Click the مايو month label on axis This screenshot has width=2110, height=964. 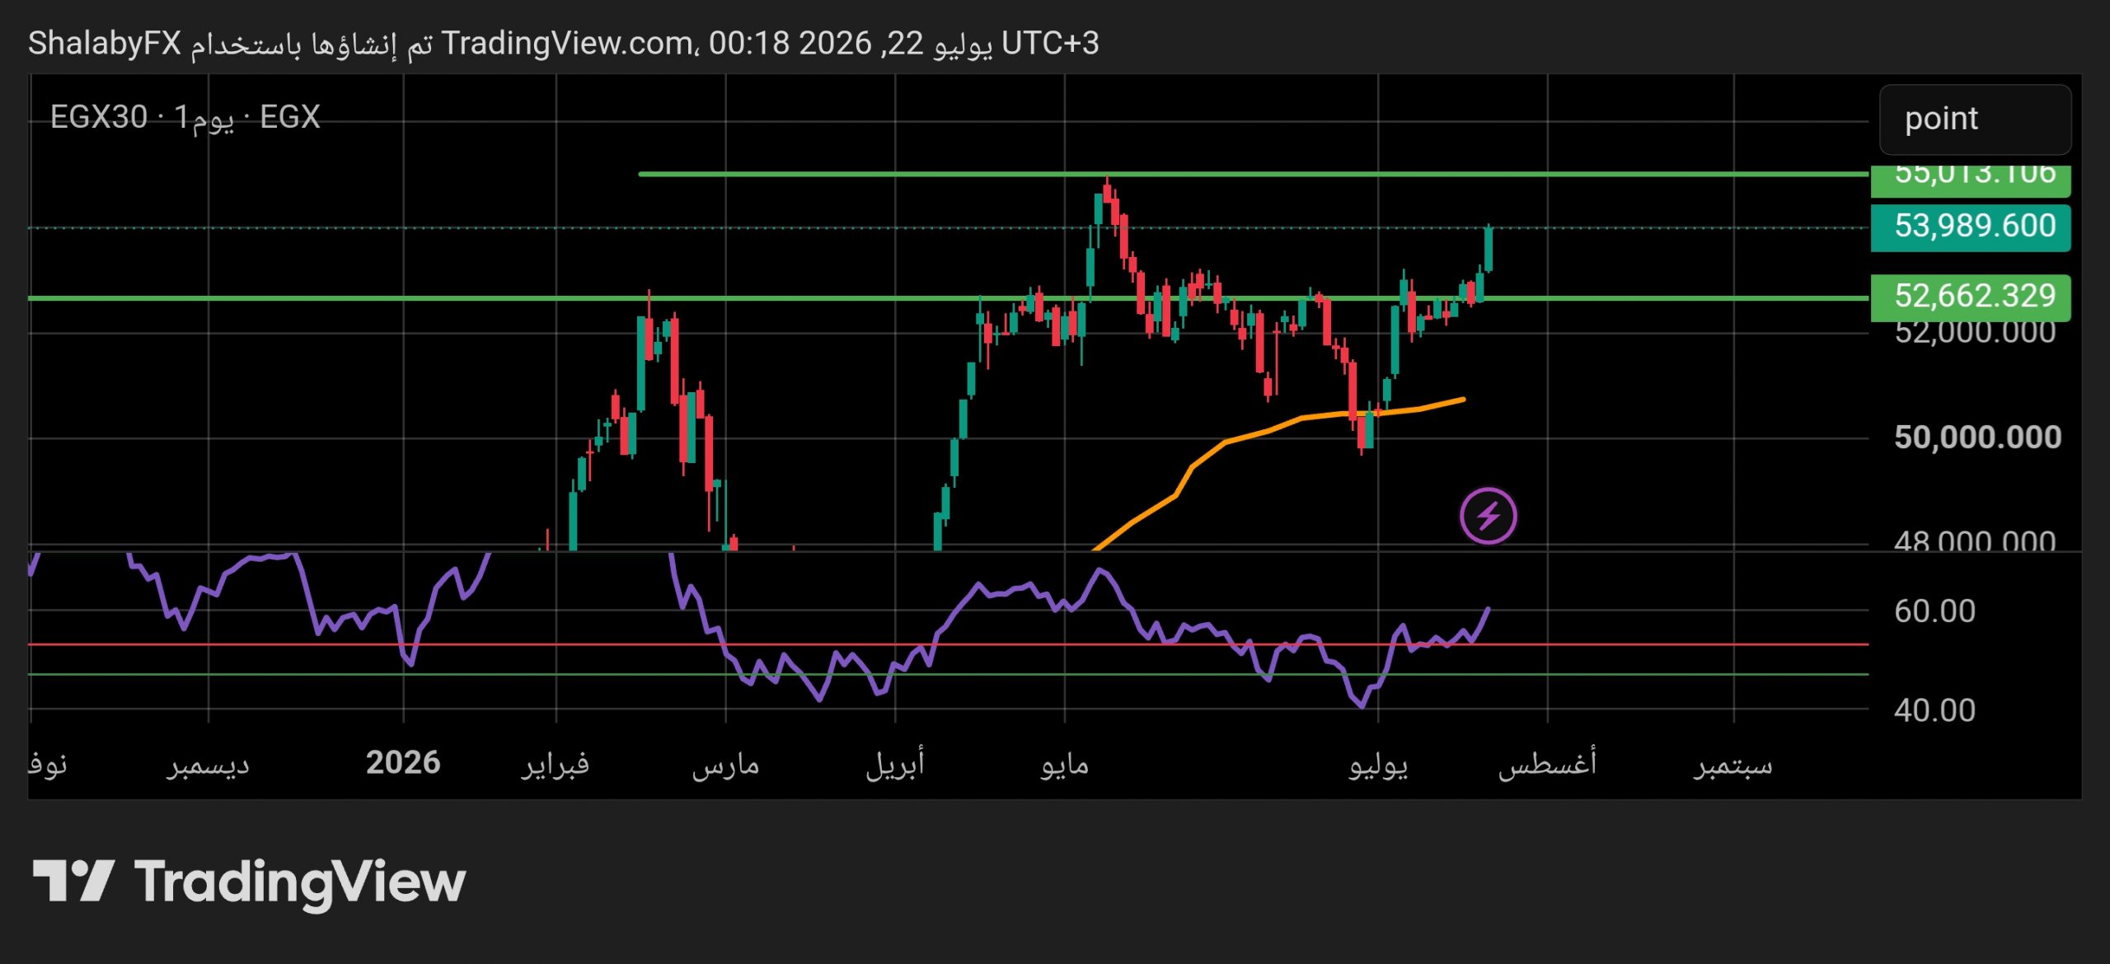click(1064, 765)
